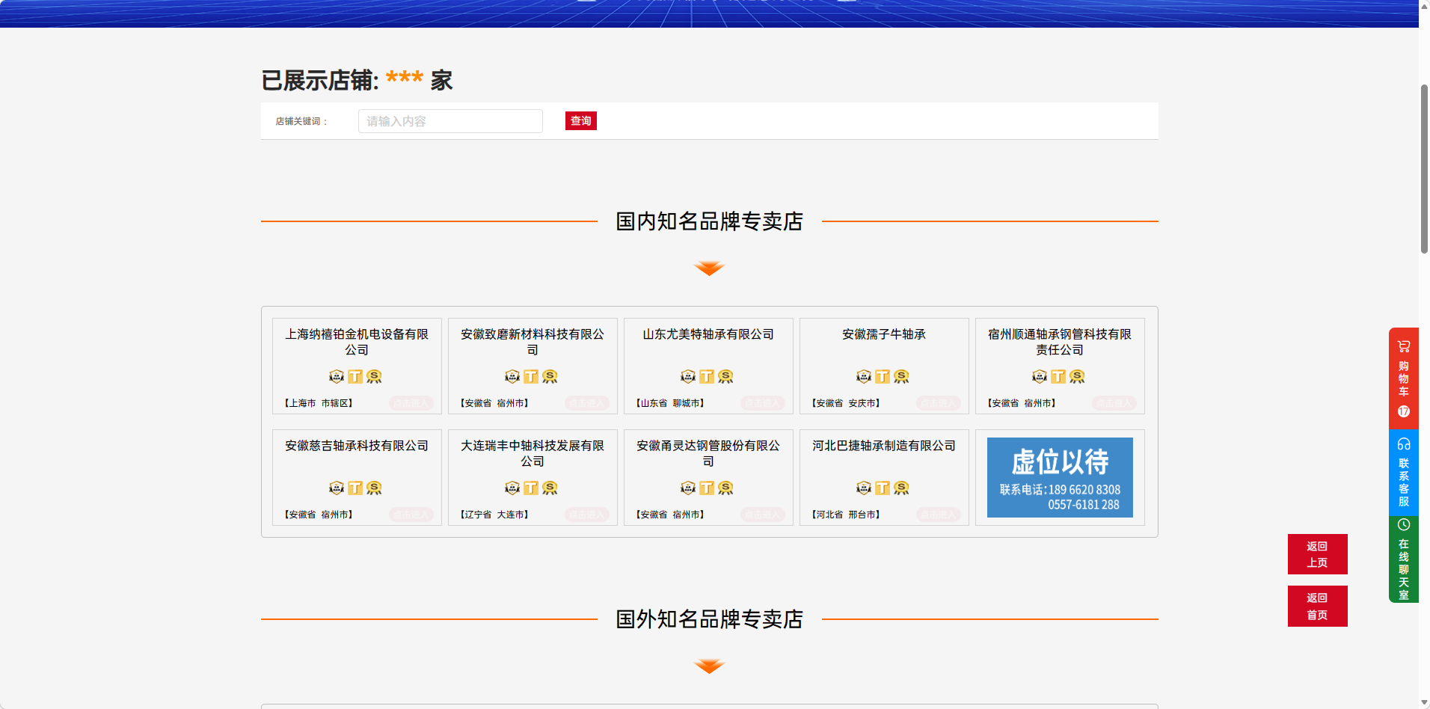The width and height of the screenshot is (1430, 709).
Task: Click the orange arrow under 国内知名品牌专卖店
Action: [709, 268]
